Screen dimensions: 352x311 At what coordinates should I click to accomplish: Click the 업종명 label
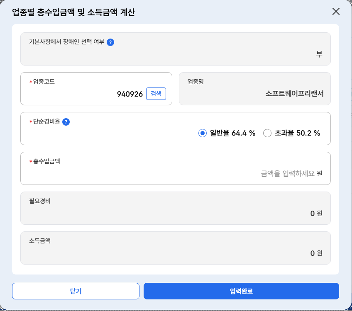point(196,81)
